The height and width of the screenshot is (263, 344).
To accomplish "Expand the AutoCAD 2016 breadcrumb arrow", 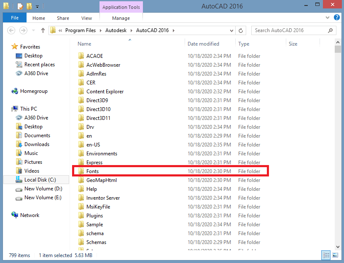I will click(x=174, y=30).
